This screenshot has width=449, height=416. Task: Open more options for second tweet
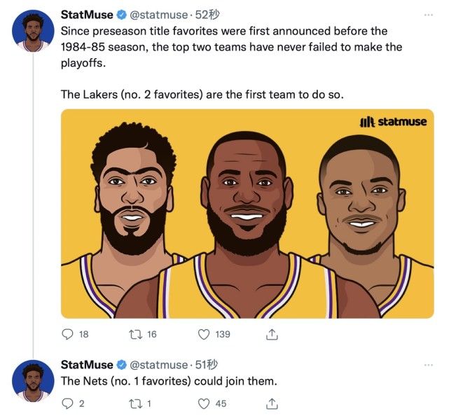(x=429, y=364)
